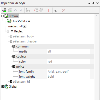Collapse the commun group
This screenshot has height=100, width=100.
(13, 46)
